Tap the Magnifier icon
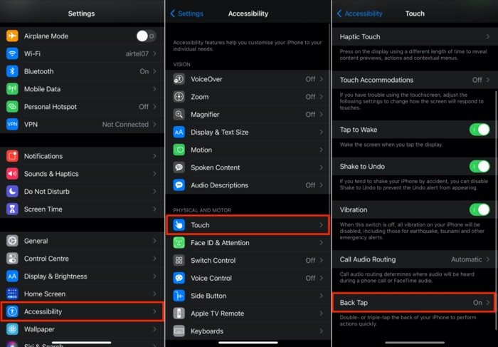This screenshot has height=347, width=498. [179, 114]
